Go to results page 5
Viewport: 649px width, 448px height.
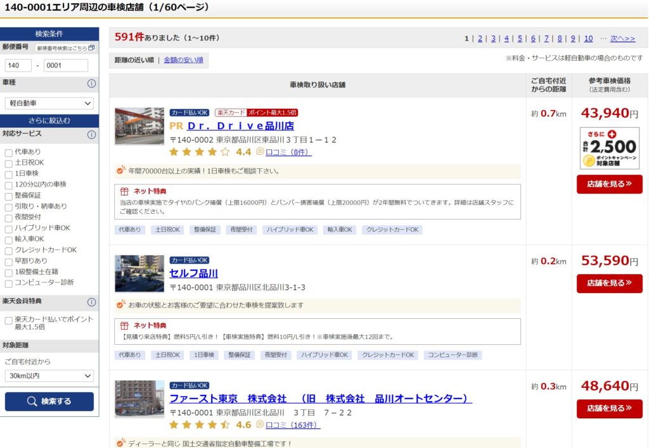(520, 39)
